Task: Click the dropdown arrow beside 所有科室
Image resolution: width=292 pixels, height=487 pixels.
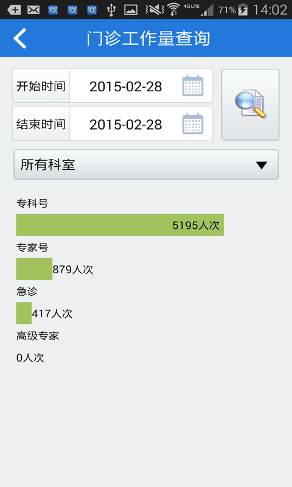Action: 262,165
